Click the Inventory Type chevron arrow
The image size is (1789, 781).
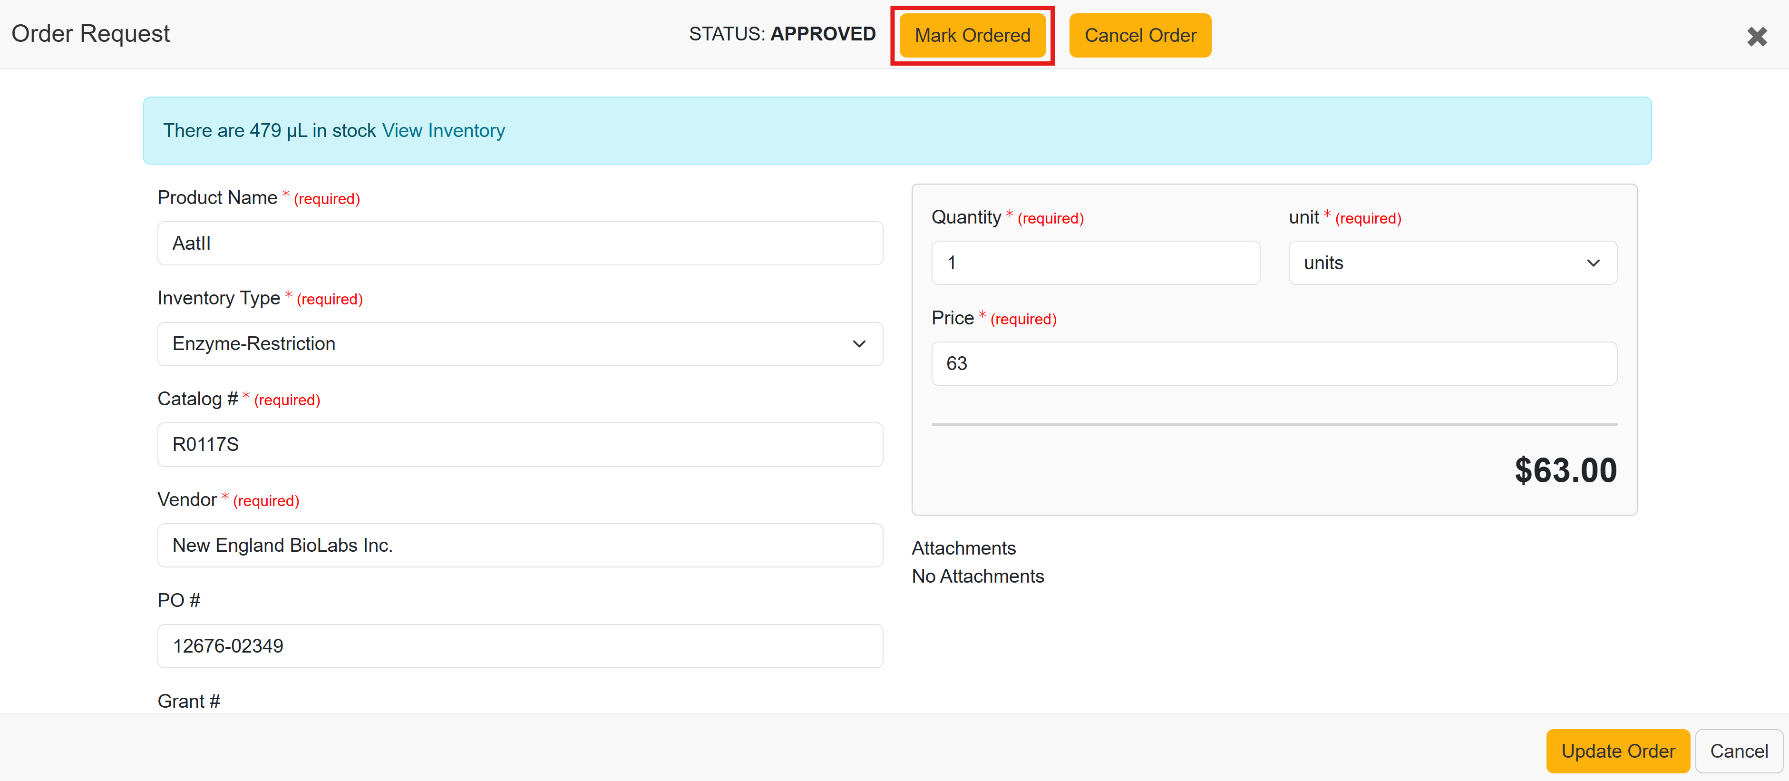(x=858, y=344)
